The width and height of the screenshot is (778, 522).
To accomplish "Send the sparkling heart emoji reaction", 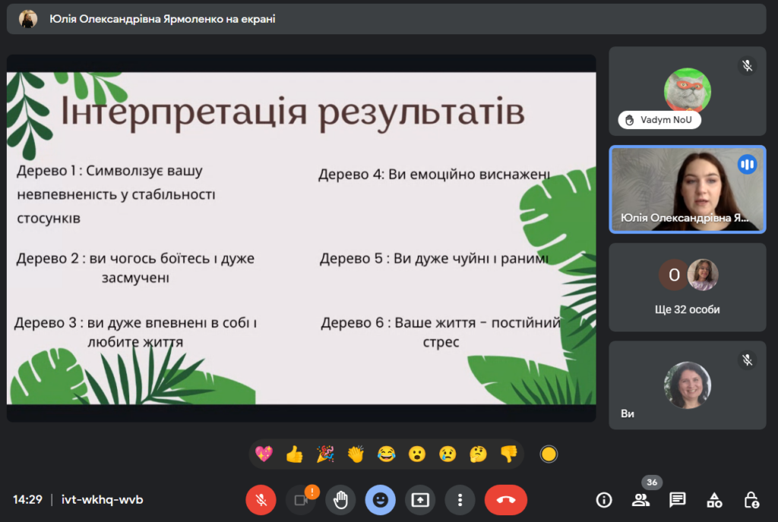I will click(264, 454).
